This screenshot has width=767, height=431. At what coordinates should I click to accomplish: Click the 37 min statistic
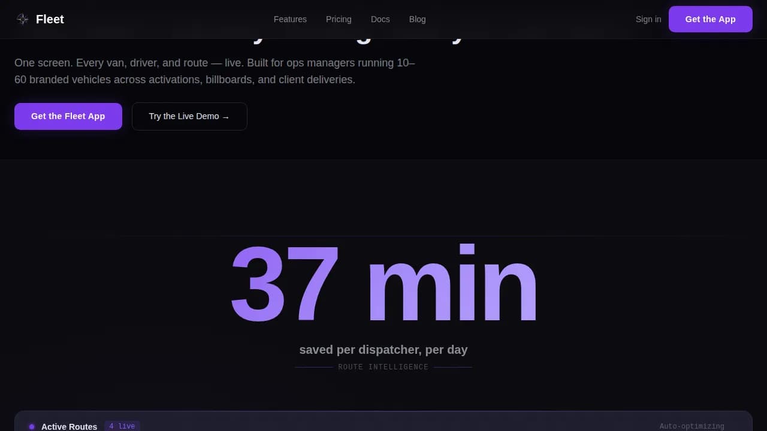click(x=383, y=281)
